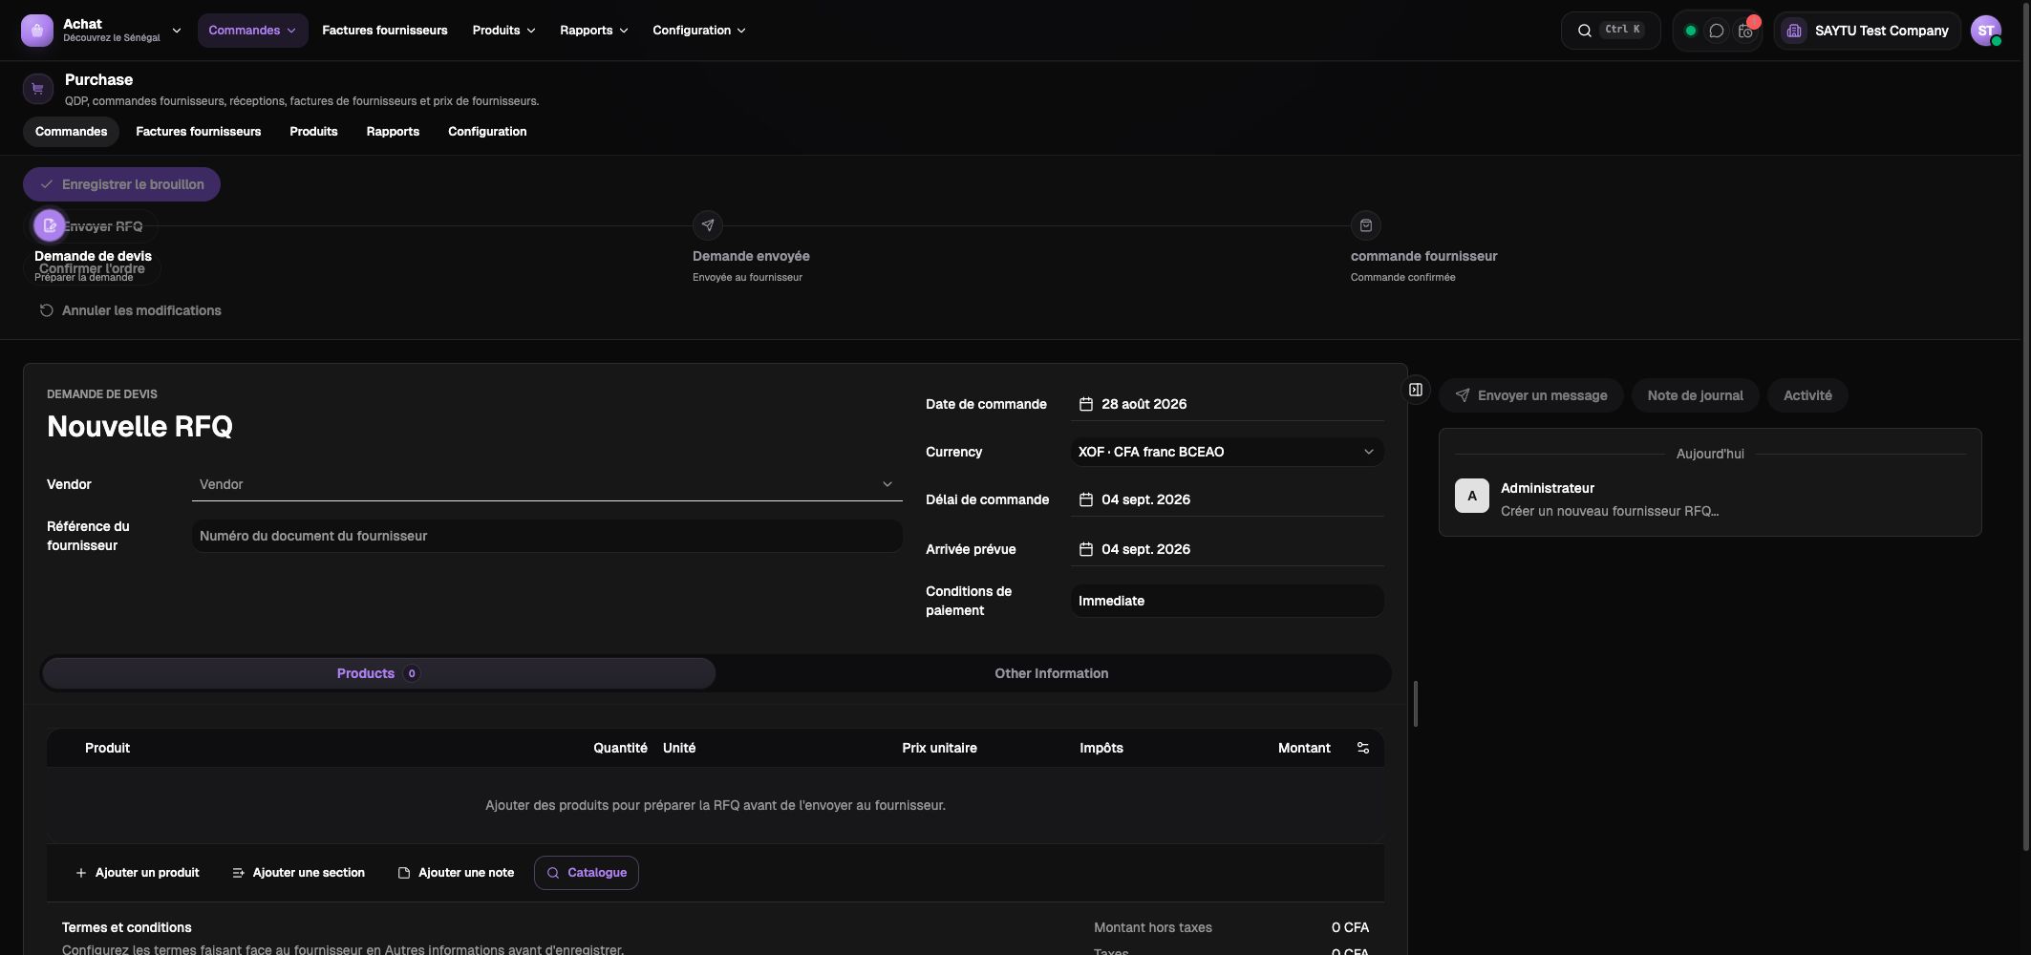The height and width of the screenshot is (955, 2031).
Task: Click the send icon beside Envoyer un message
Action: pyautogui.click(x=1463, y=395)
